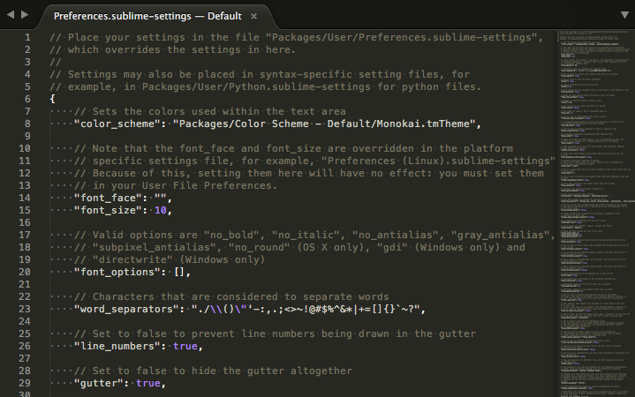Click the word separators value string
Screen dimensions: 635x397
click(x=306, y=309)
